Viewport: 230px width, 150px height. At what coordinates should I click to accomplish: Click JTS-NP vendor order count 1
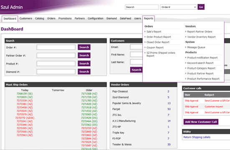(x=168, y=127)
